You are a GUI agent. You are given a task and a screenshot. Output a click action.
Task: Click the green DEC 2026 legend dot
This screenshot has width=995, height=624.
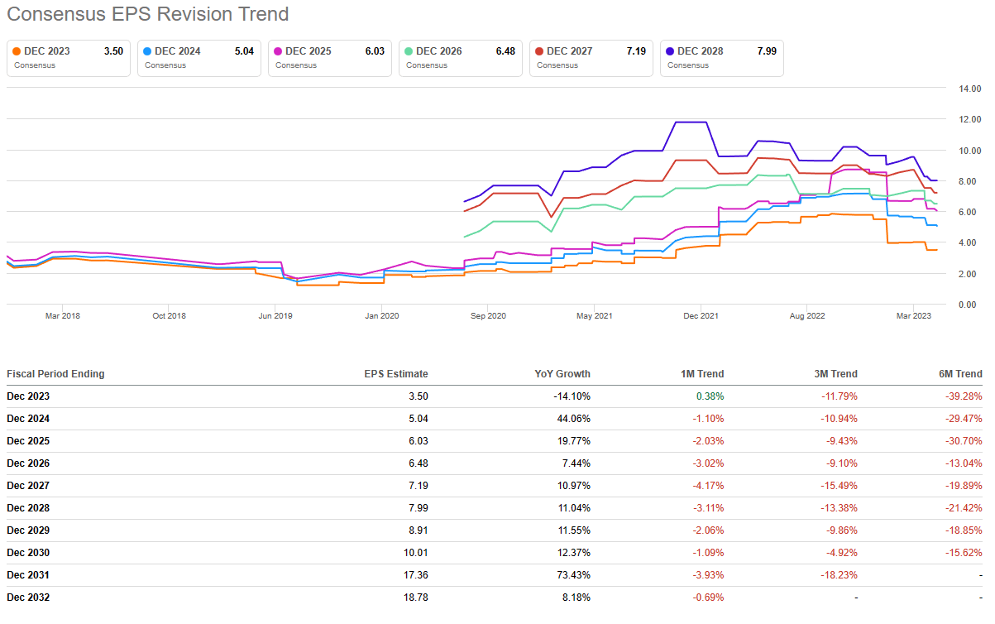[x=409, y=51]
